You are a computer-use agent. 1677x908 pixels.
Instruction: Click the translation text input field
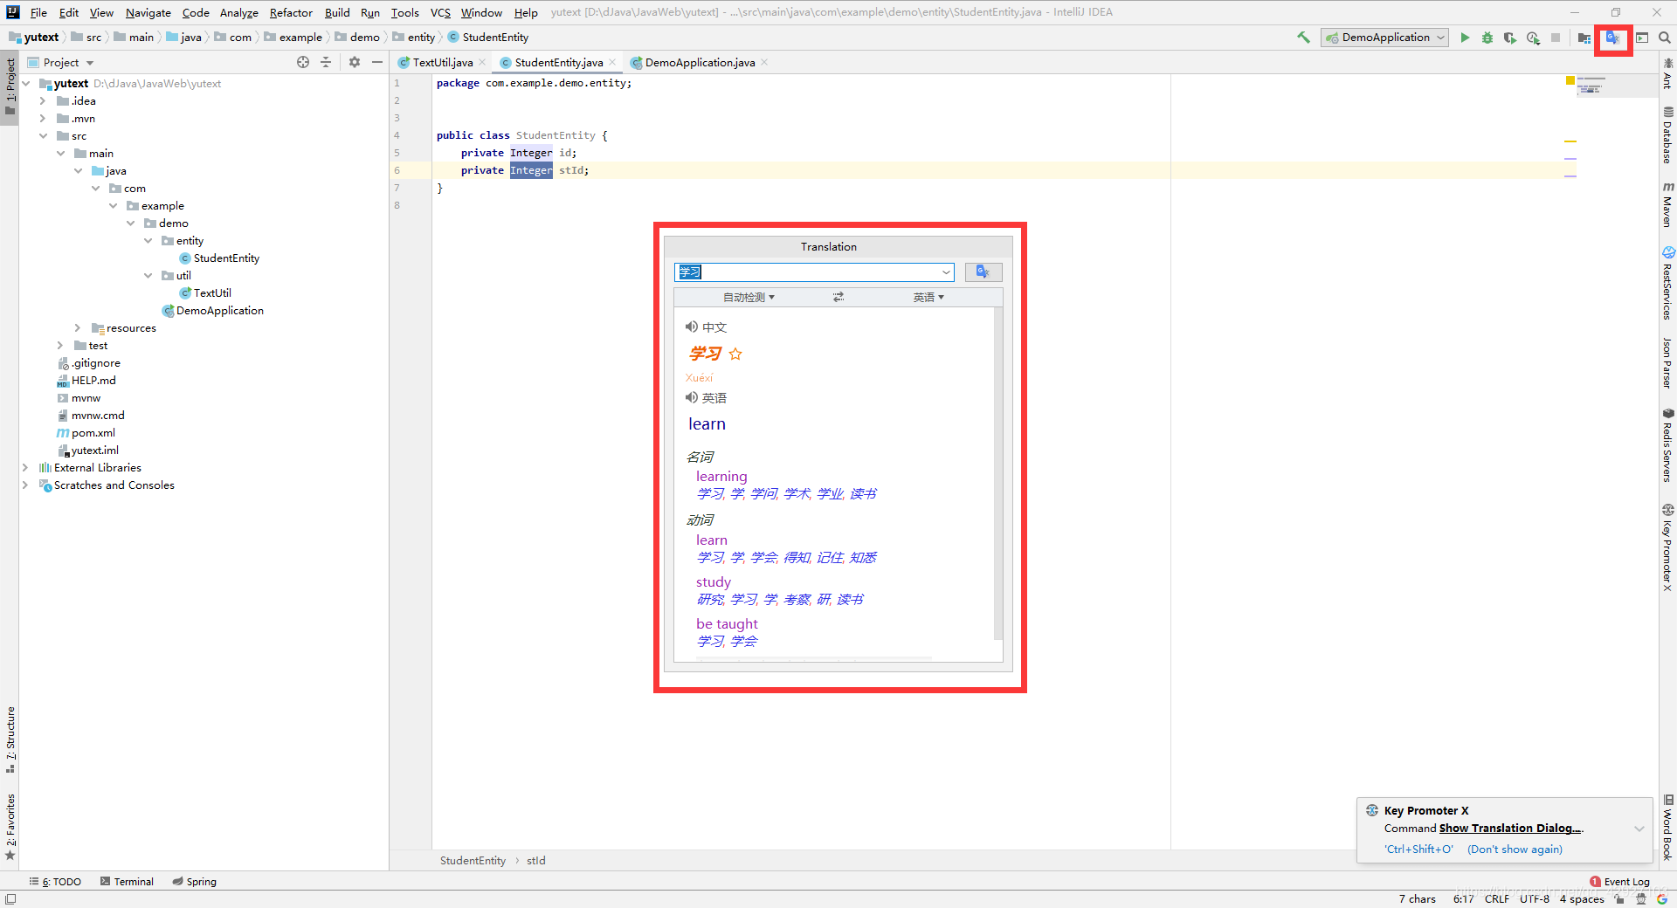pos(813,272)
